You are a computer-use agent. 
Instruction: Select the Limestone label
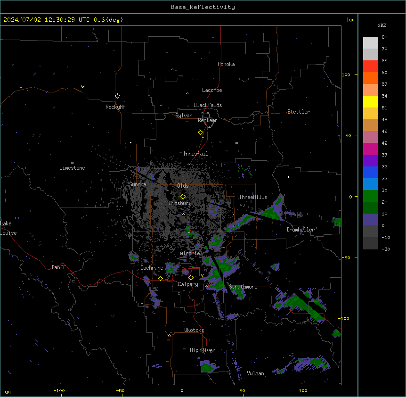click(72, 168)
